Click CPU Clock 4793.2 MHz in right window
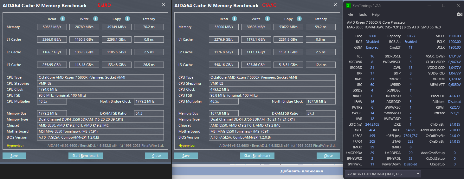This screenshot has height=179, width=464. tap(273, 89)
